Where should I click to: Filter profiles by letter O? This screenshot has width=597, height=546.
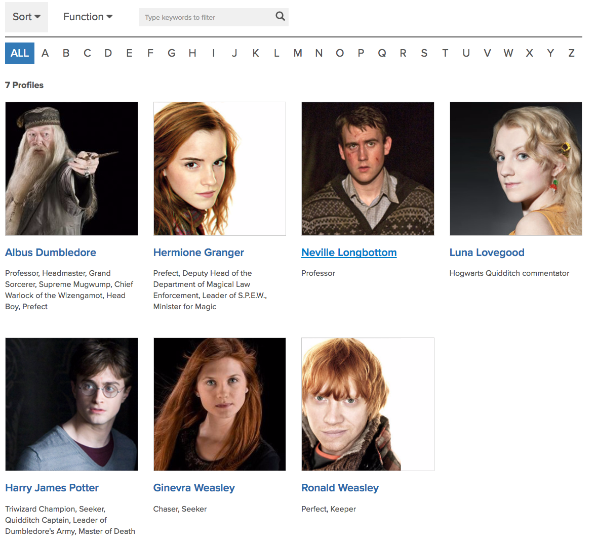point(340,53)
